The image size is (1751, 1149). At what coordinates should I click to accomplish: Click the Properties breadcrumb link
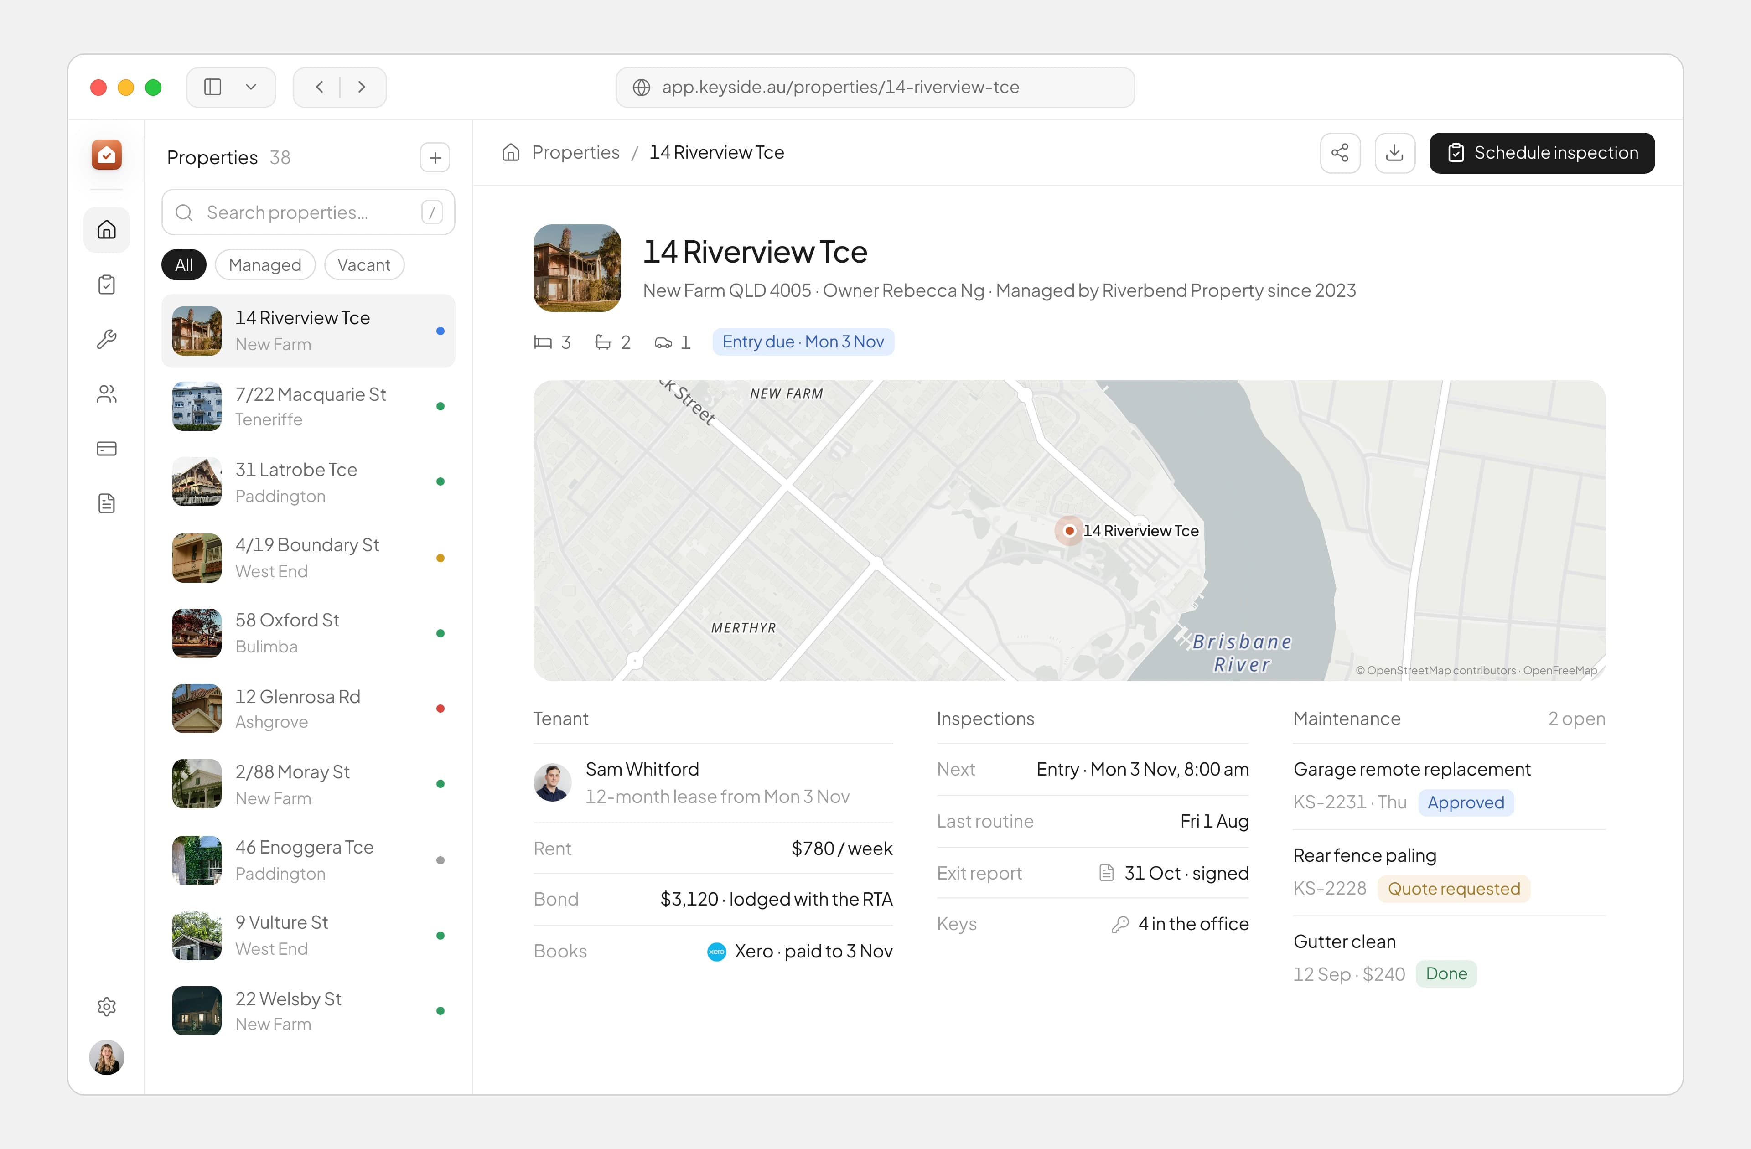click(575, 152)
